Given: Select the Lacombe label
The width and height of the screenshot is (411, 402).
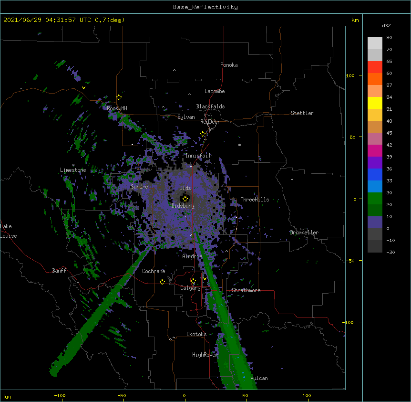Looking at the screenshot, I should pyautogui.click(x=215, y=91).
